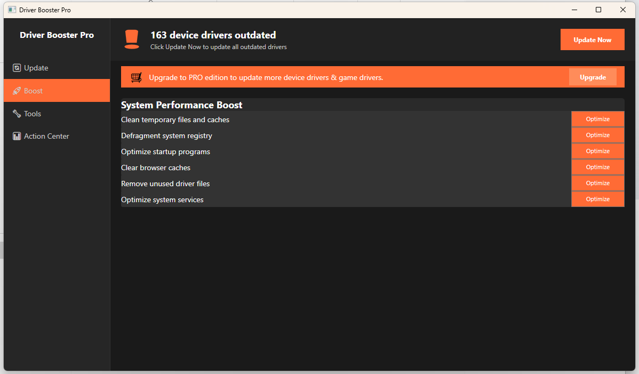Click Optimize for system services row

597,199
